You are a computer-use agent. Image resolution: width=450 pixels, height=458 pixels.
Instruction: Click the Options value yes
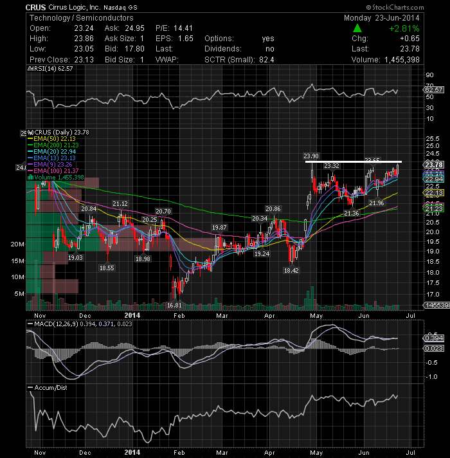click(268, 39)
